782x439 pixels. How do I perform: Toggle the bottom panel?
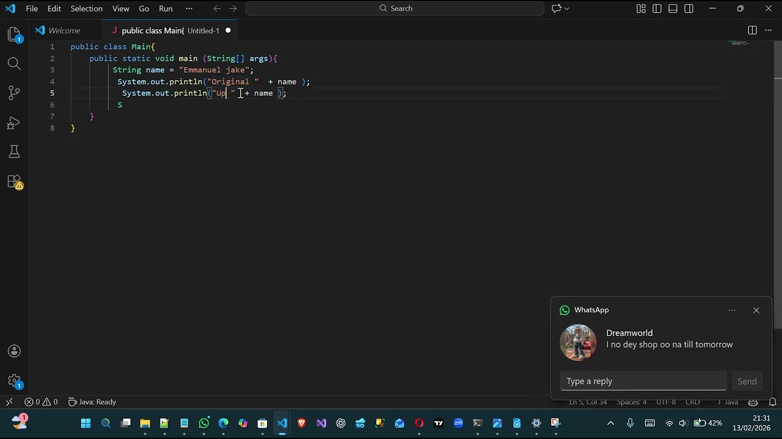(673, 9)
